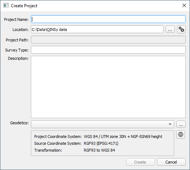Expand the Geodetics dropdown arrow
The image size is (190, 170).
pos(170,124)
